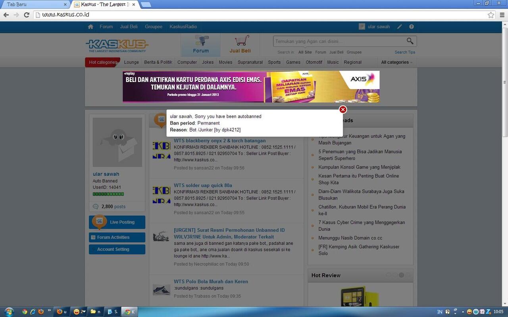Click Live Posting button

pyautogui.click(x=117, y=222)
